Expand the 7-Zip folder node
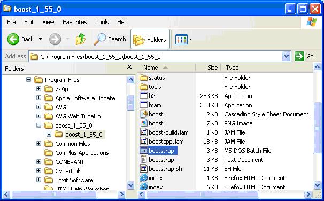324x201 pixels. point(38,88)
